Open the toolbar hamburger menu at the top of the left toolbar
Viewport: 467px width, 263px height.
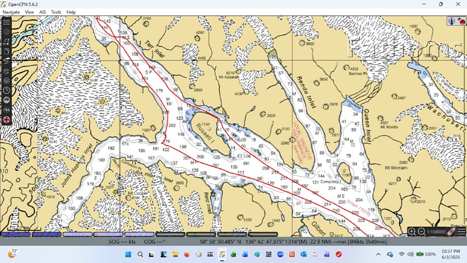(6, 22)
